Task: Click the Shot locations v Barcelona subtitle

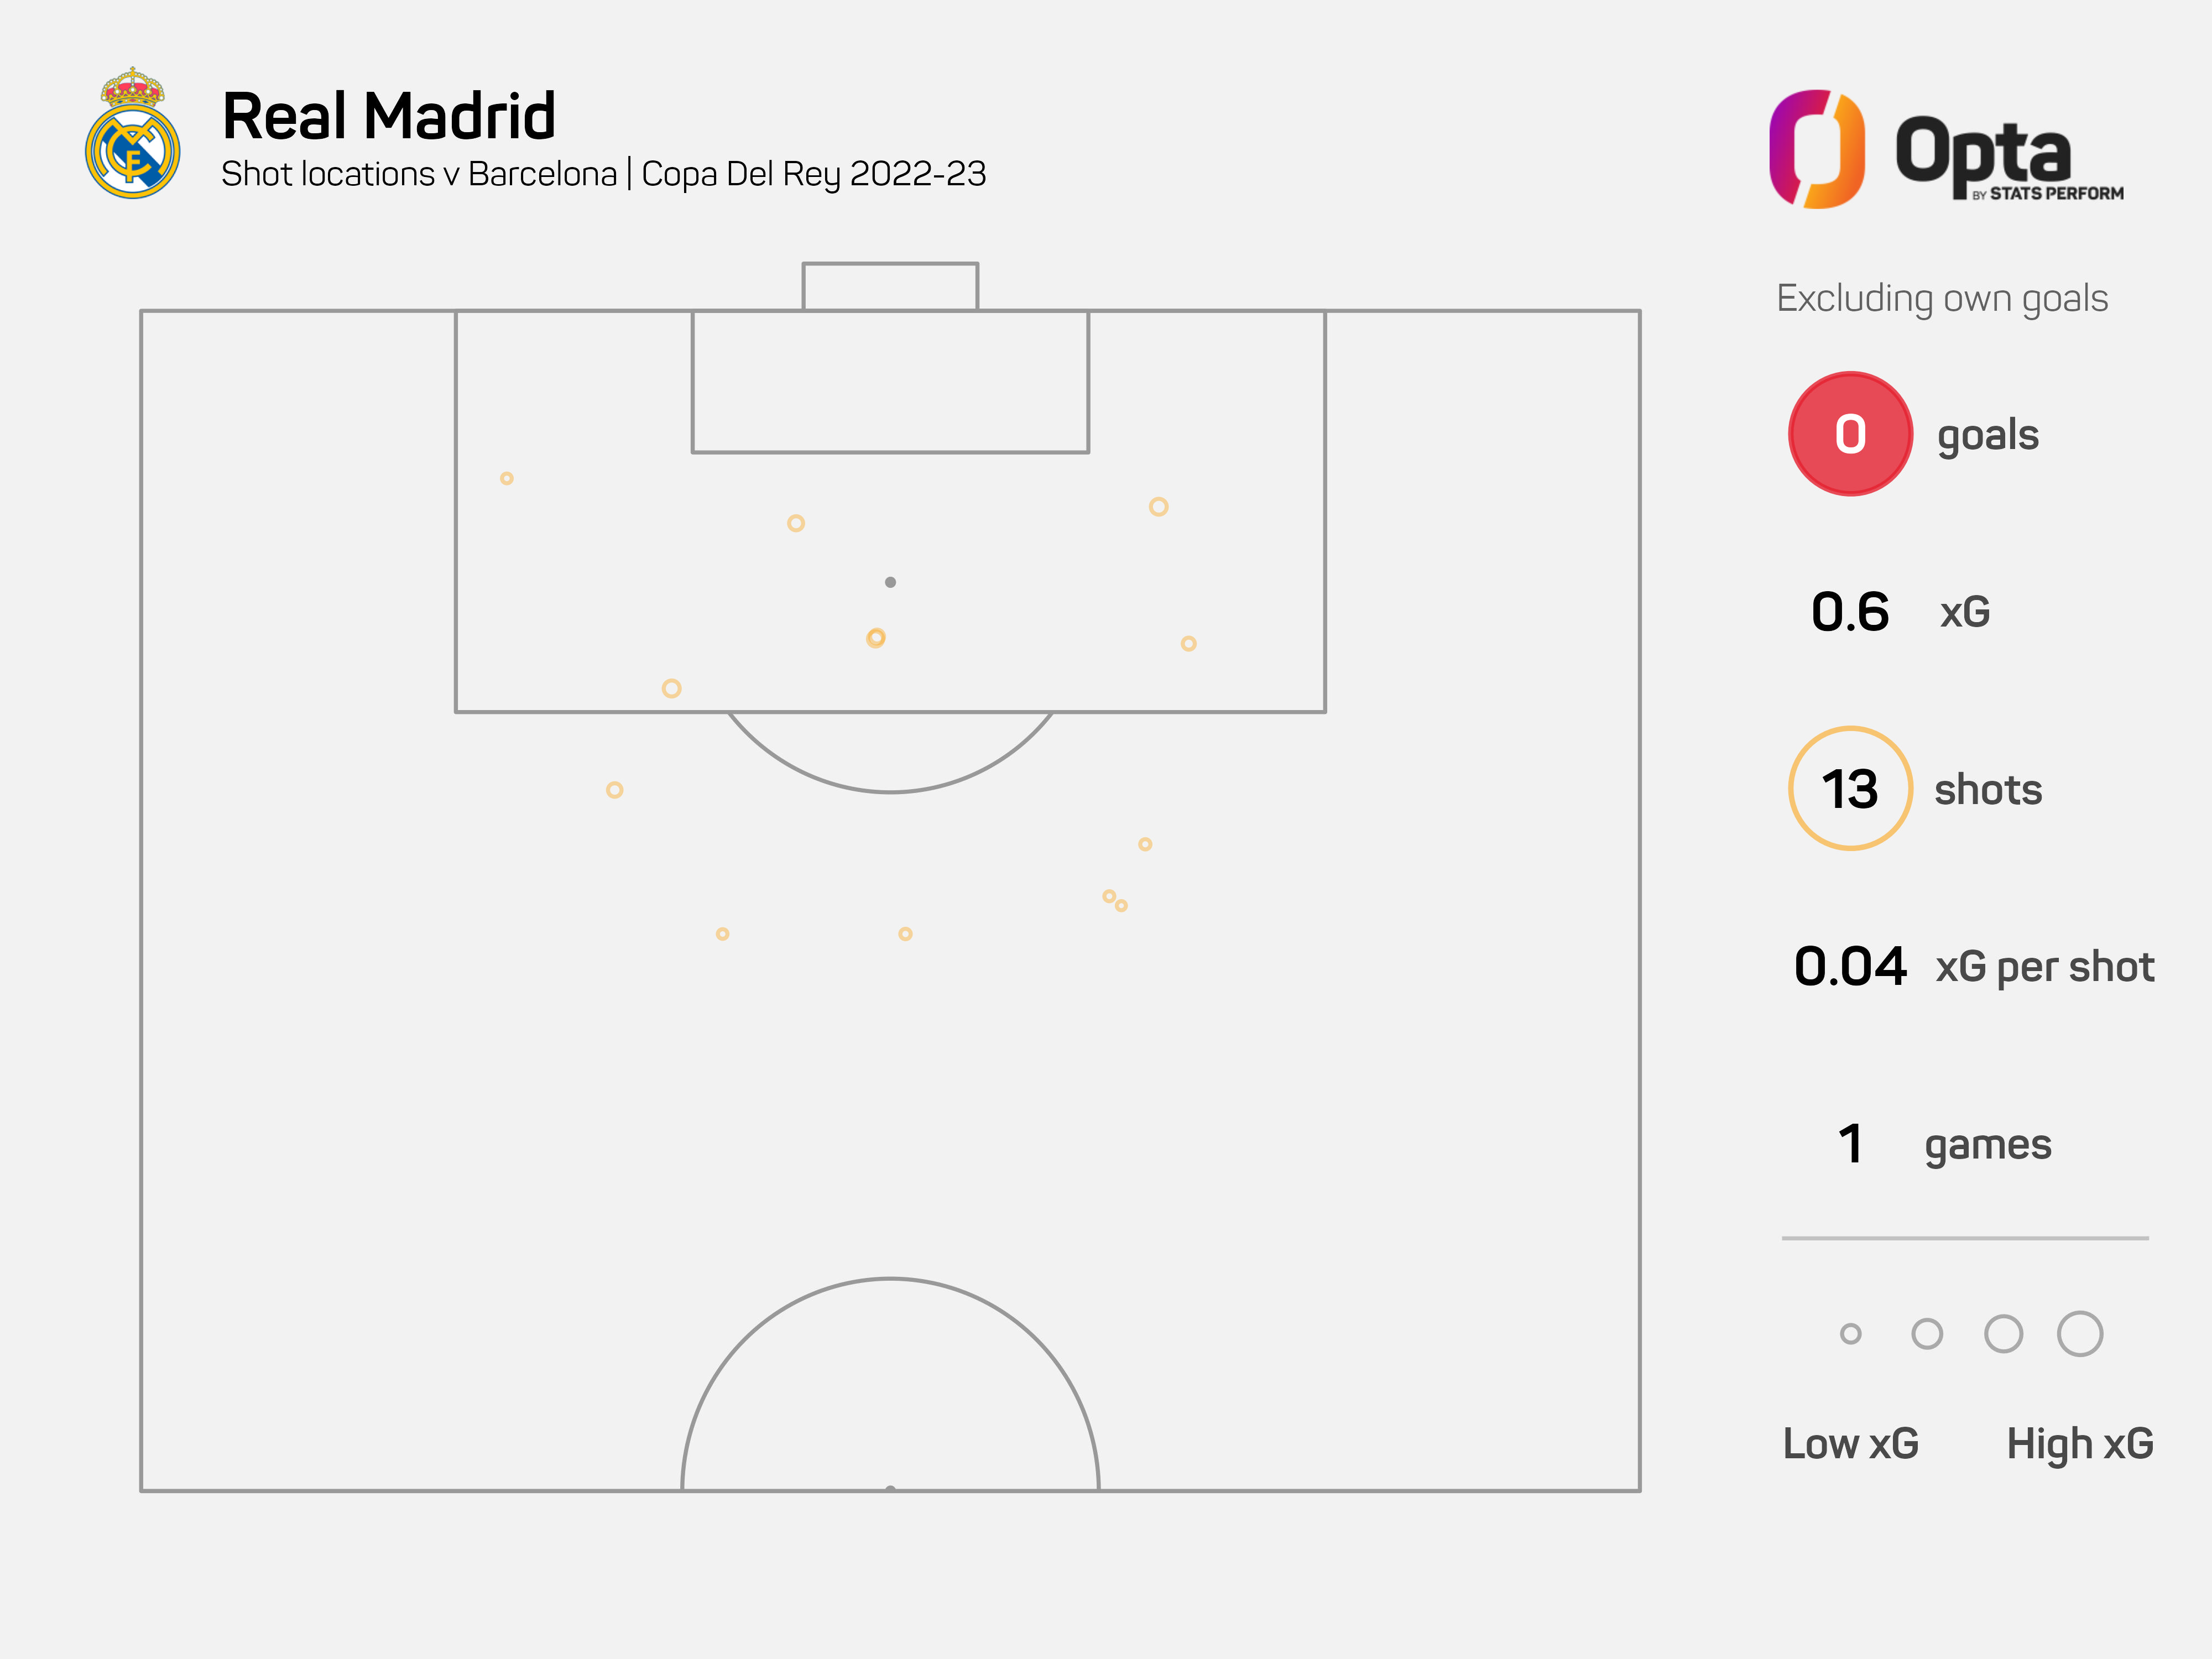Action: pyautogui.click(x=603, y=174)
